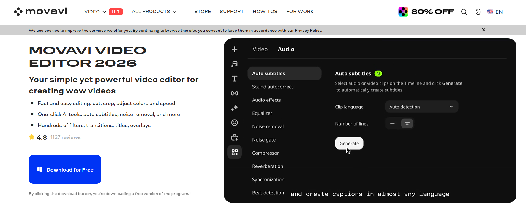Select single-line subtitle option

392,123
